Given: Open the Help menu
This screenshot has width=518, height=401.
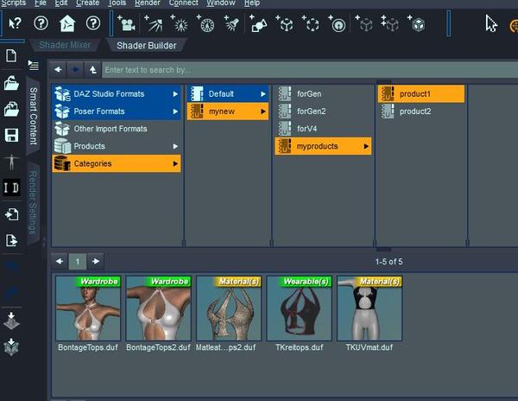Looking at the screenshot, I should click(x=252, y=3).
